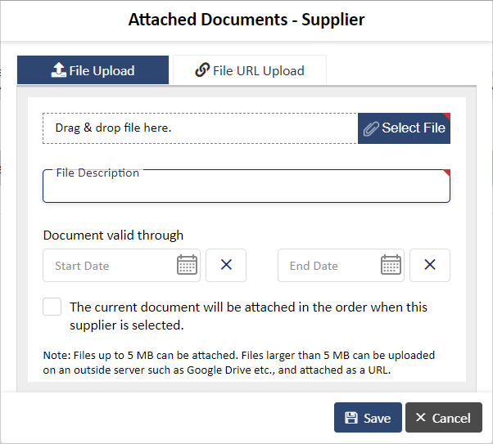
Task: Tick the attach-document-in-order checkbox
Action: 52,307
